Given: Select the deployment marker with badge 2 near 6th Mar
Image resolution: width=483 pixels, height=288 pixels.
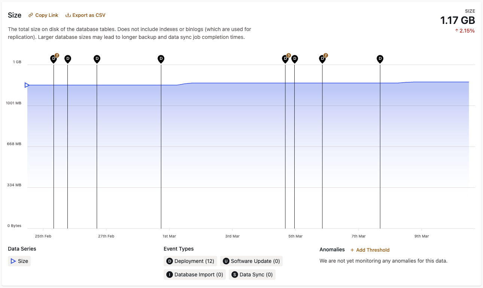Looking at the screenshot, I should pyautogui.click(x=322, y=59).
